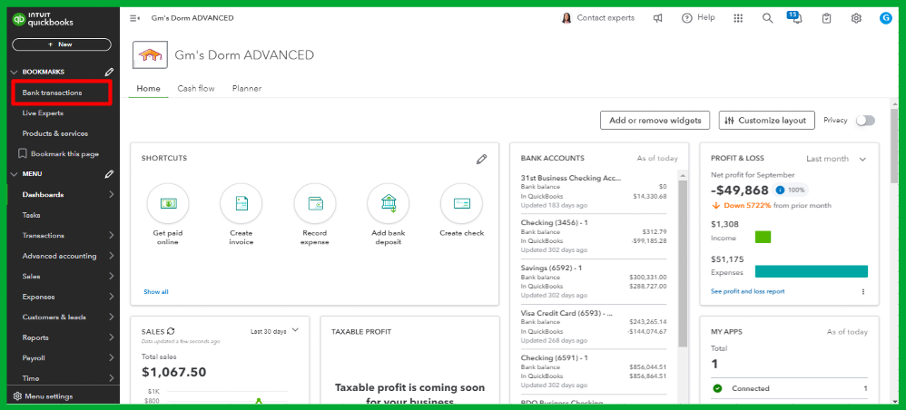Screen dimensions: 906x410
Task: Open the clipboard tasks icon
Action: [x=827, y=18]
